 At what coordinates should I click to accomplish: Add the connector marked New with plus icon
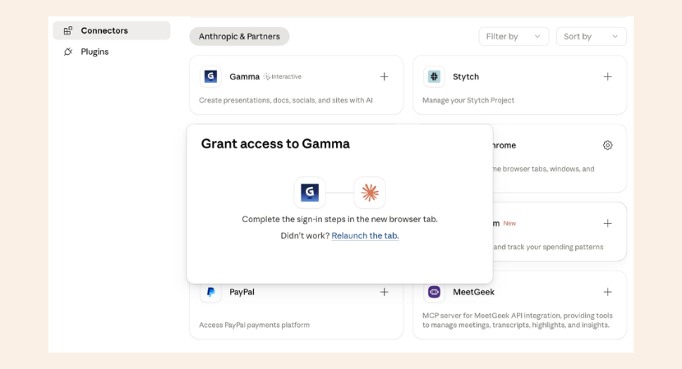[x=607, y=223]
